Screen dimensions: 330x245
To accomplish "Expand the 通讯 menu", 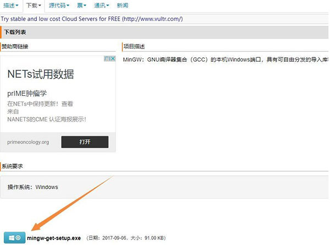I will coord(101,6).
